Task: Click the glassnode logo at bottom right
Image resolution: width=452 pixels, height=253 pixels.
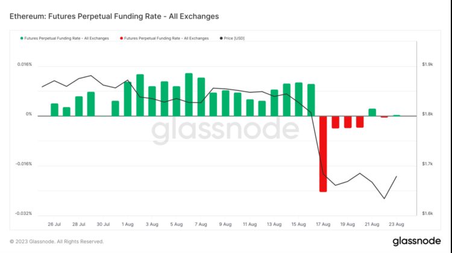Action: 417,241
